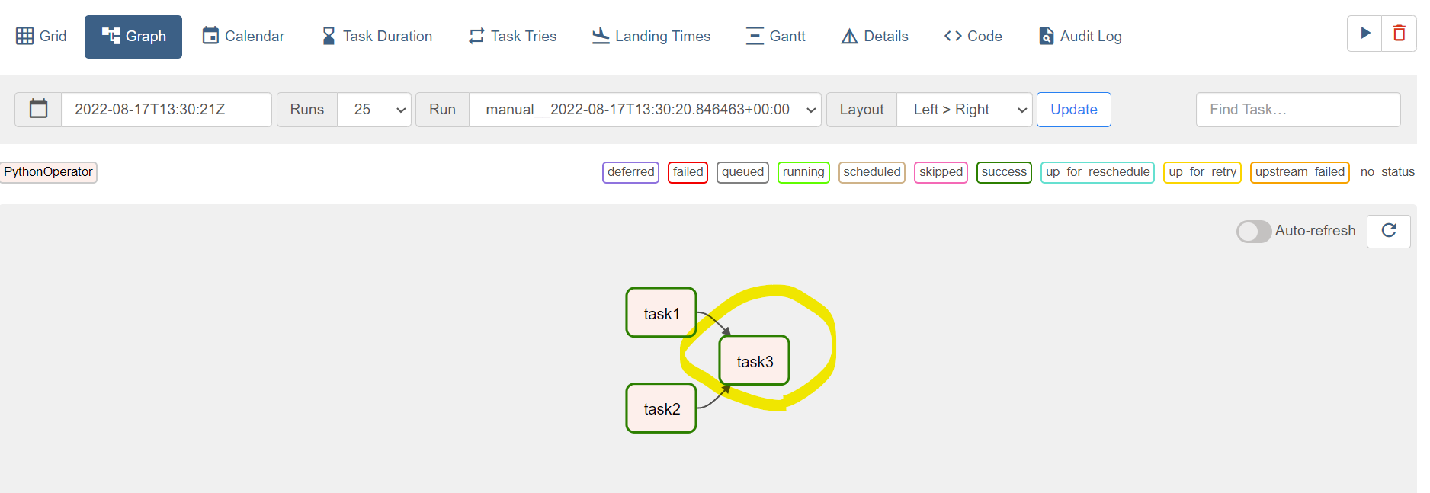Click the Trigger DAG play button
Viewport: 1430px width, 493px height.
coord(1364,34)
